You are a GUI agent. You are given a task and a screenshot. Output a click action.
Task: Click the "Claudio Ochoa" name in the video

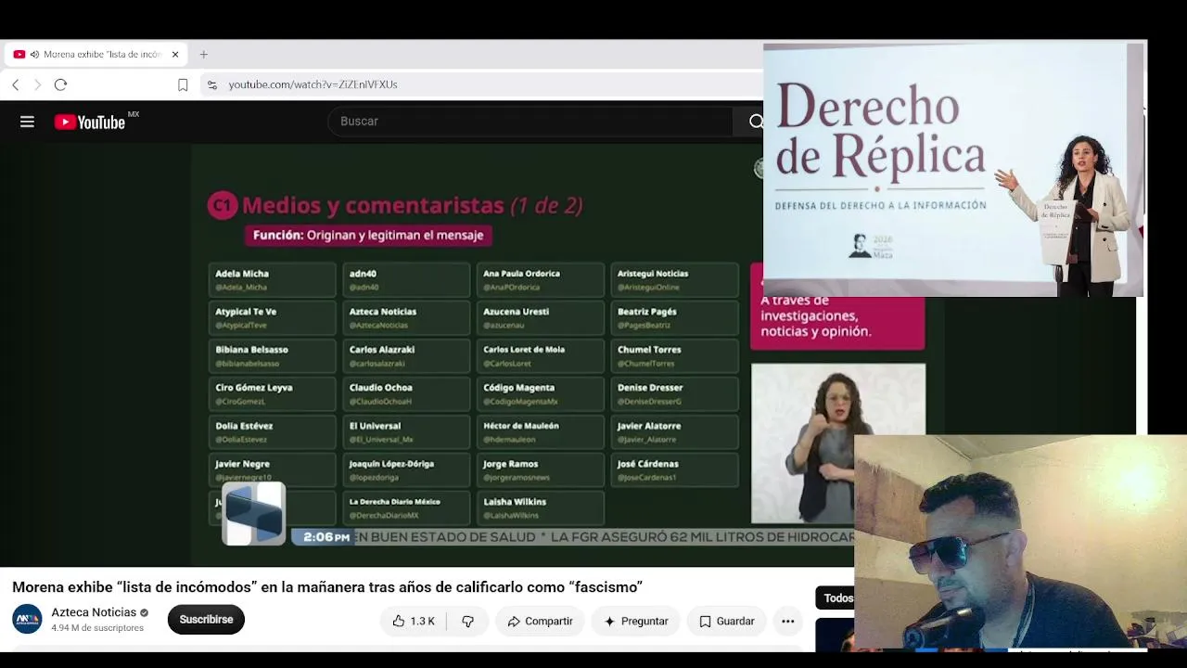[x=381, y=388]
